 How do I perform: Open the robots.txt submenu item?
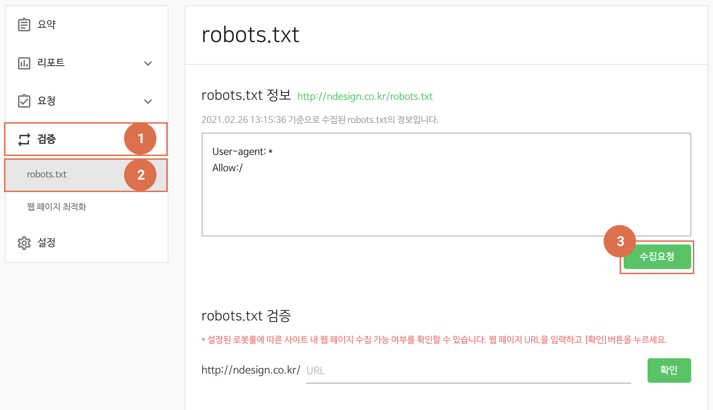[x=47, y=174]
